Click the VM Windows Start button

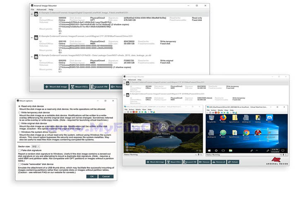point(209,150)
